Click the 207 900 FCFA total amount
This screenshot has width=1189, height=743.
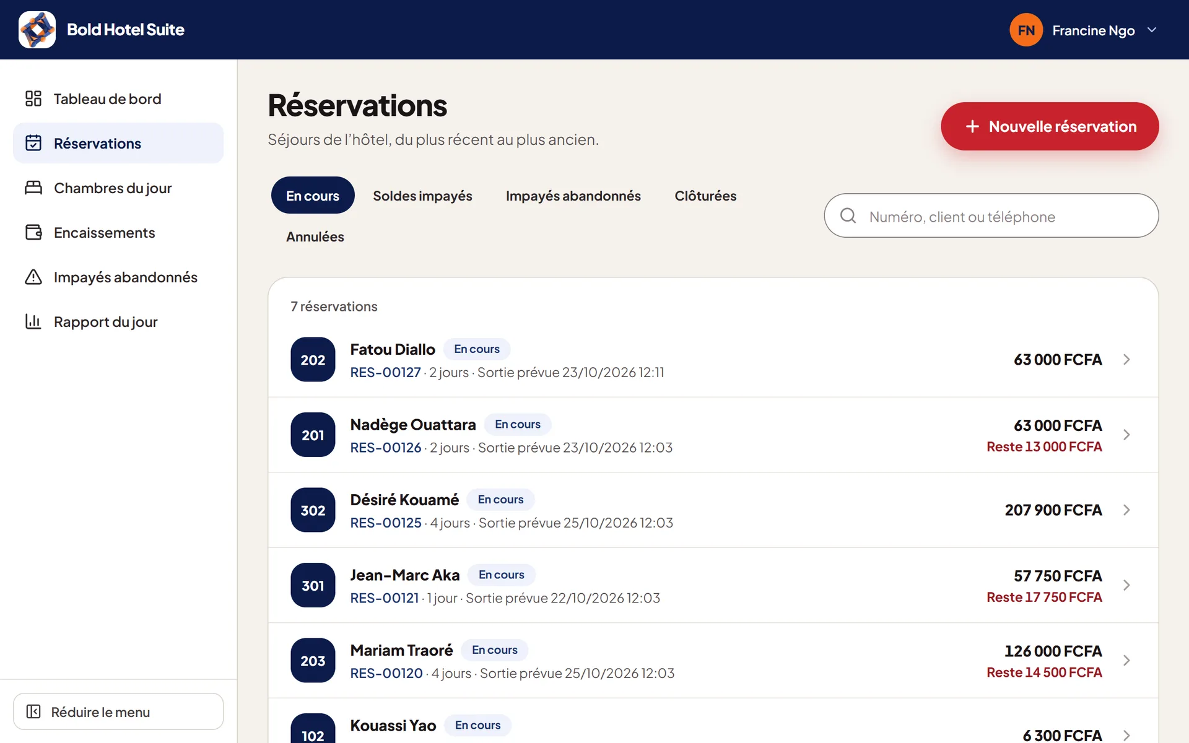point(1053,510)
